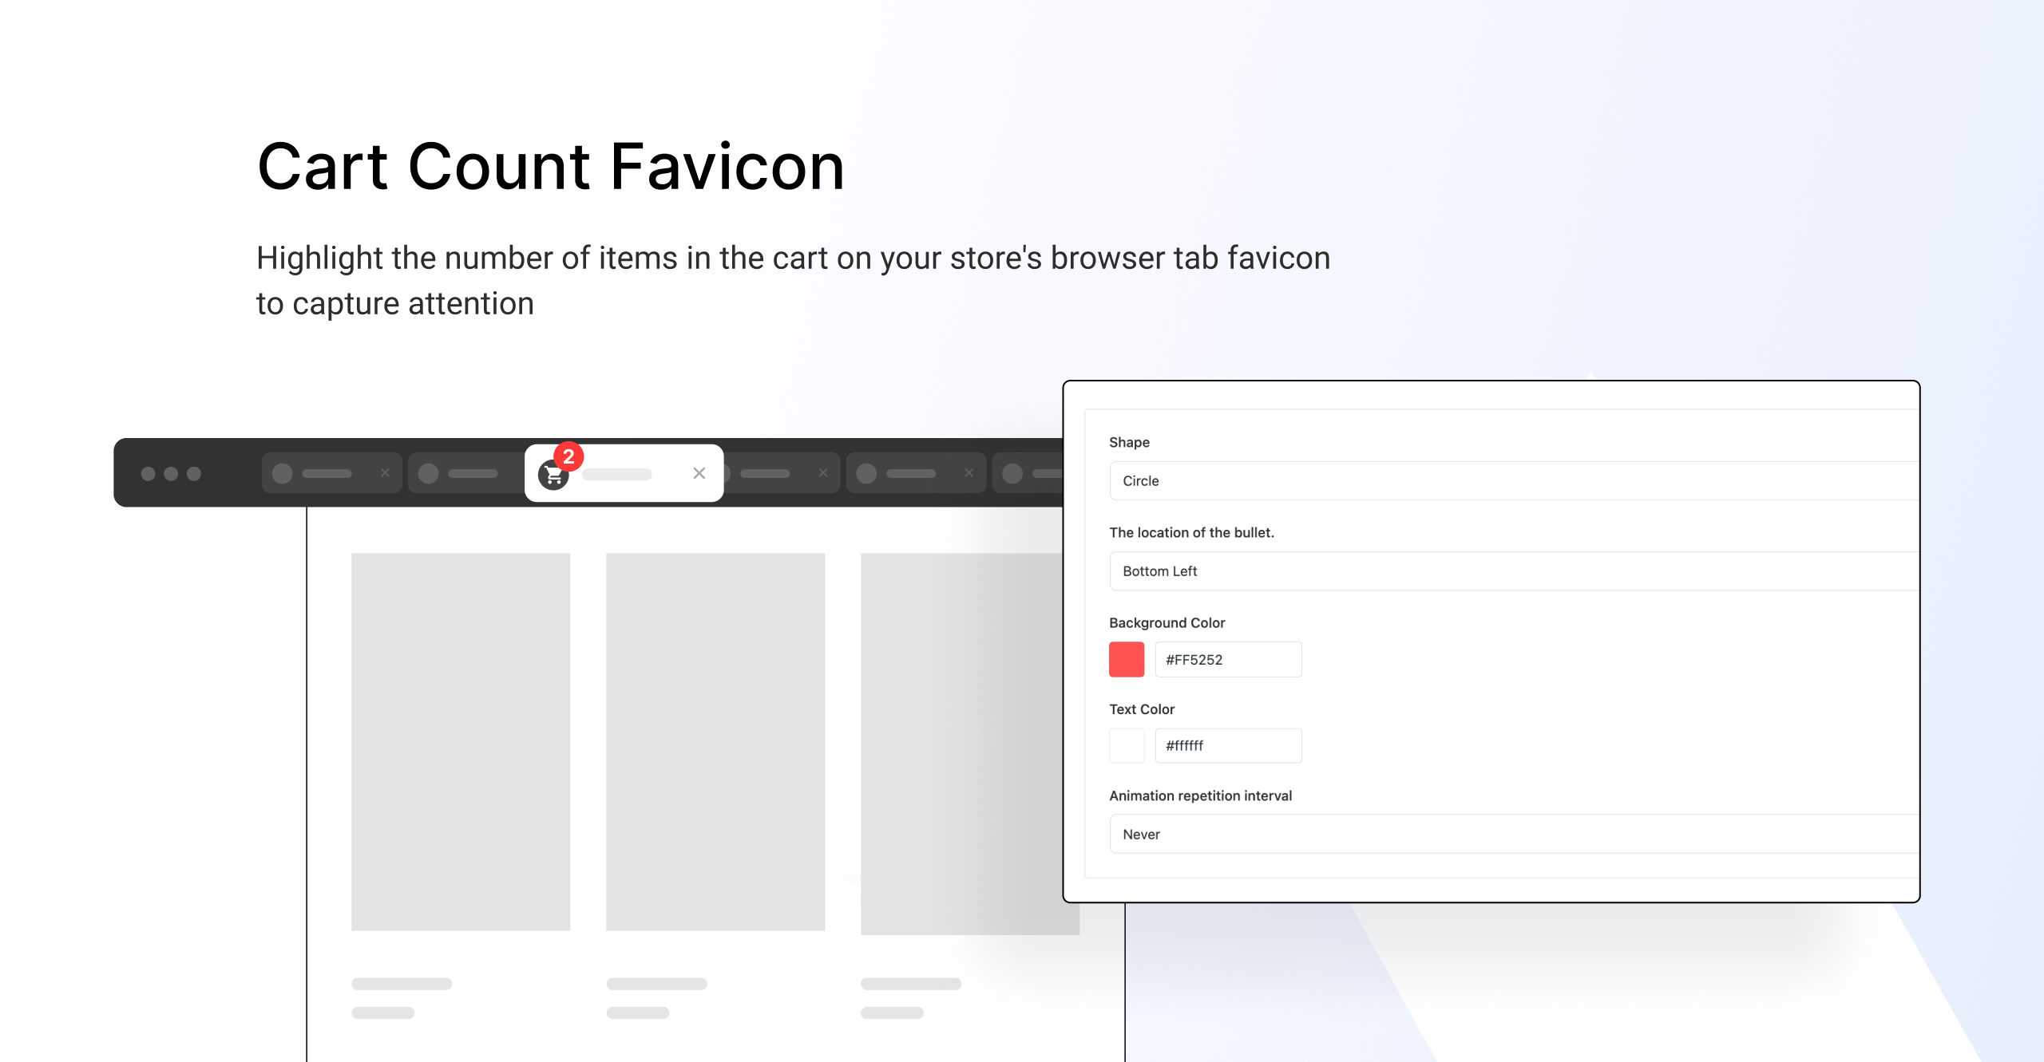2044x1062 pixels.
Task: Select the first grey browser tab
Action: click(331, 473)
